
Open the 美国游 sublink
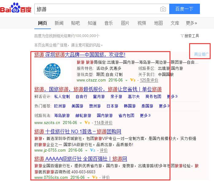[77, 106]
